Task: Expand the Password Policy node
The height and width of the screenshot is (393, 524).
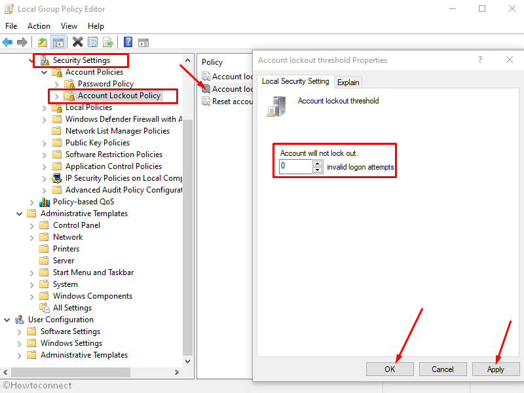Action: pos(56,84)
